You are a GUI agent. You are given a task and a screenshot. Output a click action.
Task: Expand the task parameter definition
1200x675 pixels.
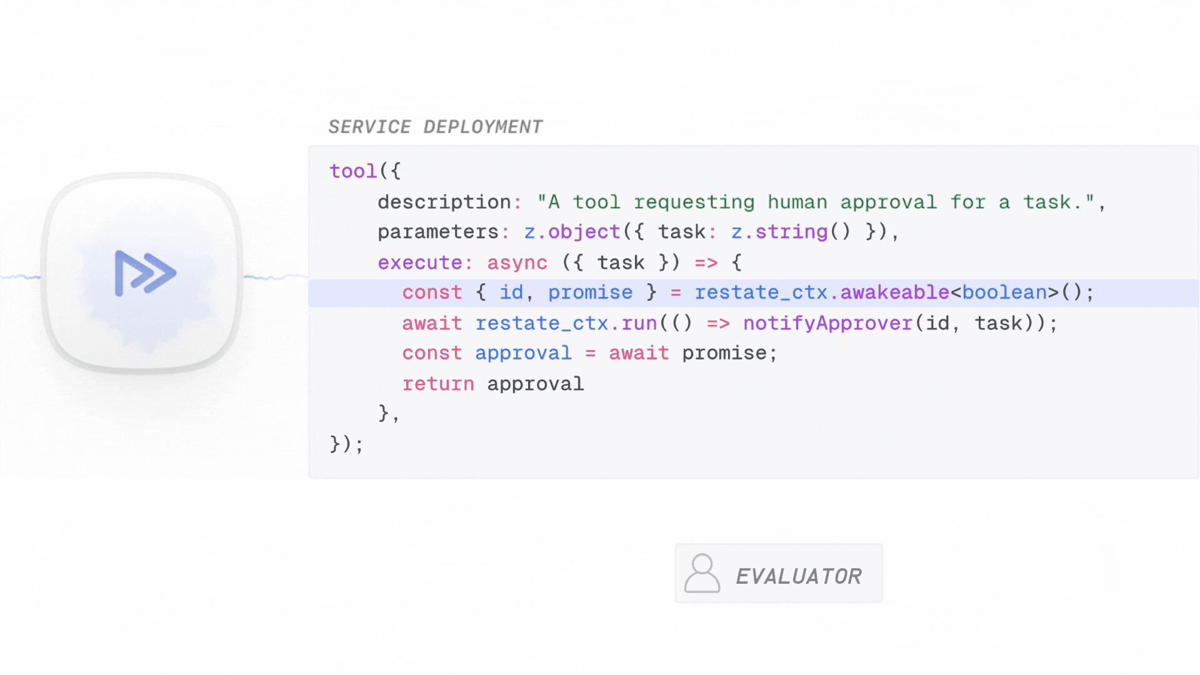pyautogui.click(x=681, y=231)
